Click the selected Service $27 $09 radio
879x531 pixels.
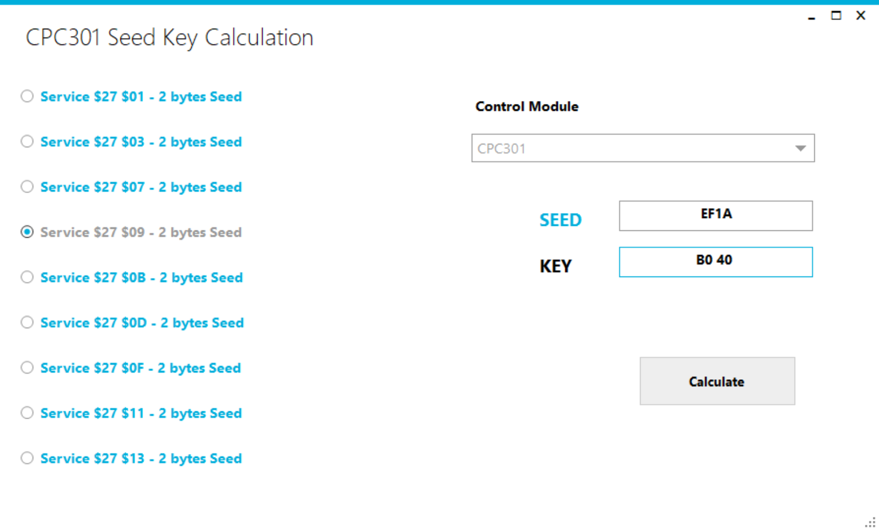27,232
